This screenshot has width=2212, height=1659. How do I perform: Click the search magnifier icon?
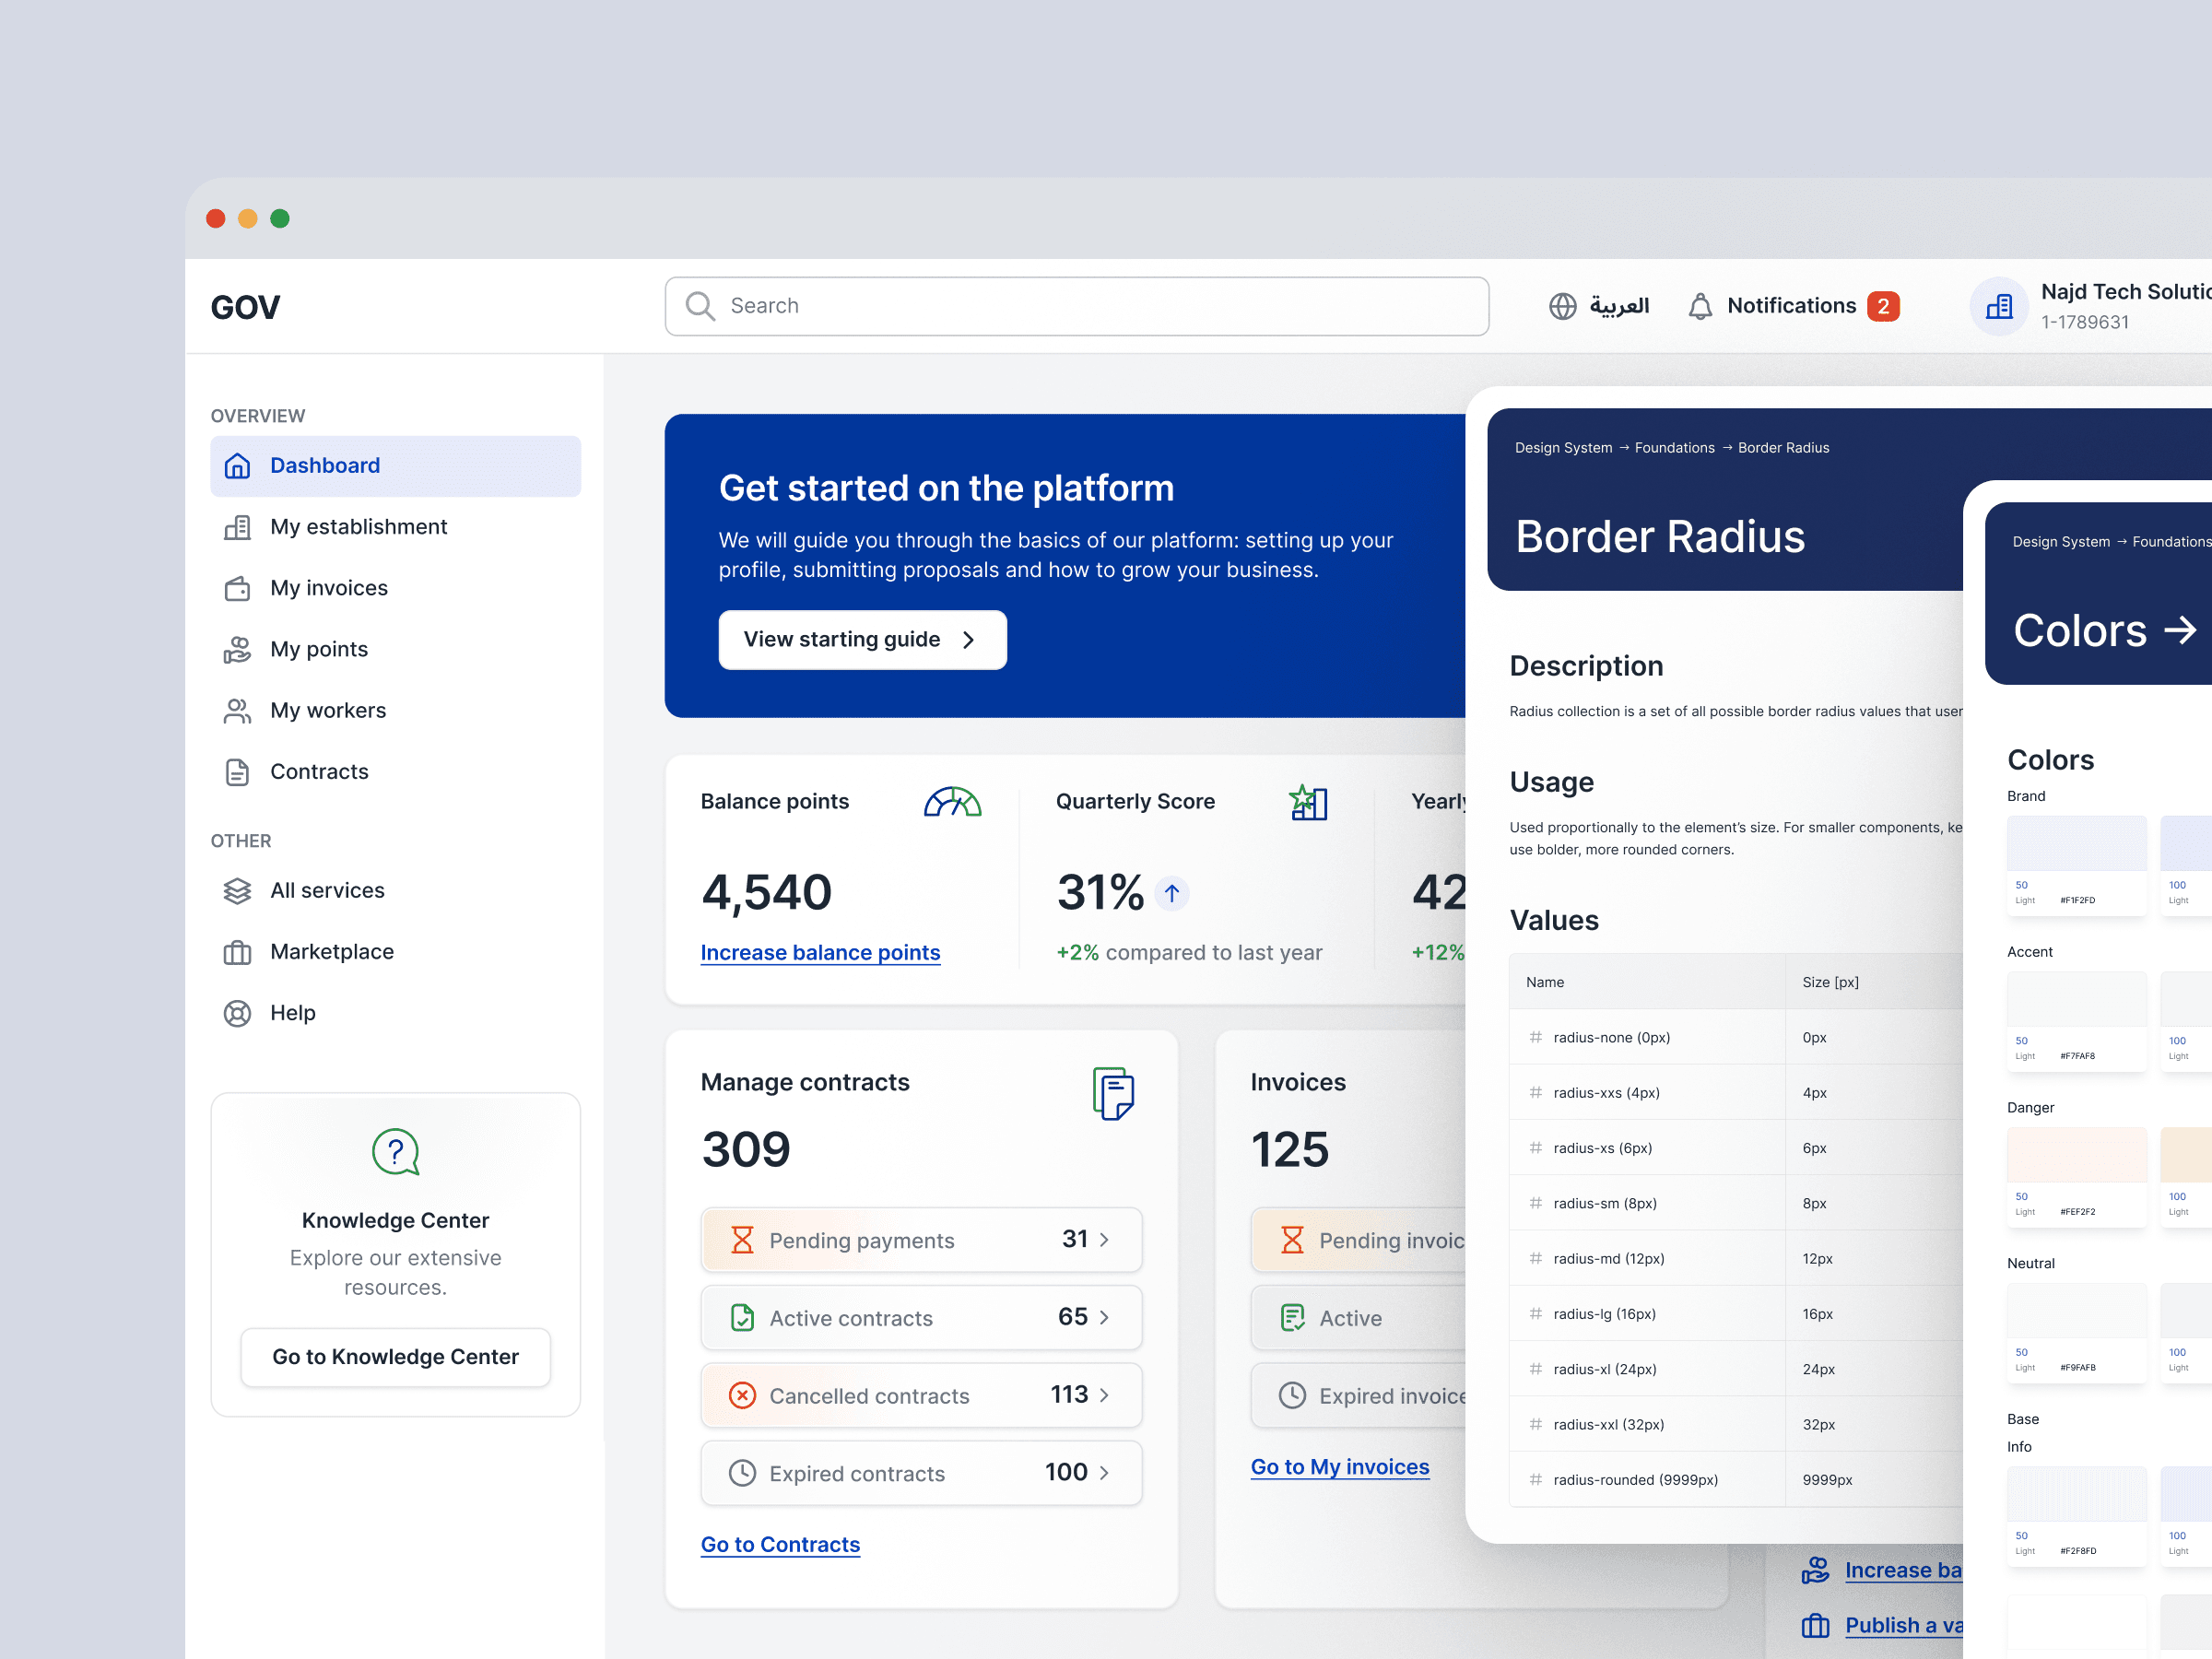pos(700,306)
